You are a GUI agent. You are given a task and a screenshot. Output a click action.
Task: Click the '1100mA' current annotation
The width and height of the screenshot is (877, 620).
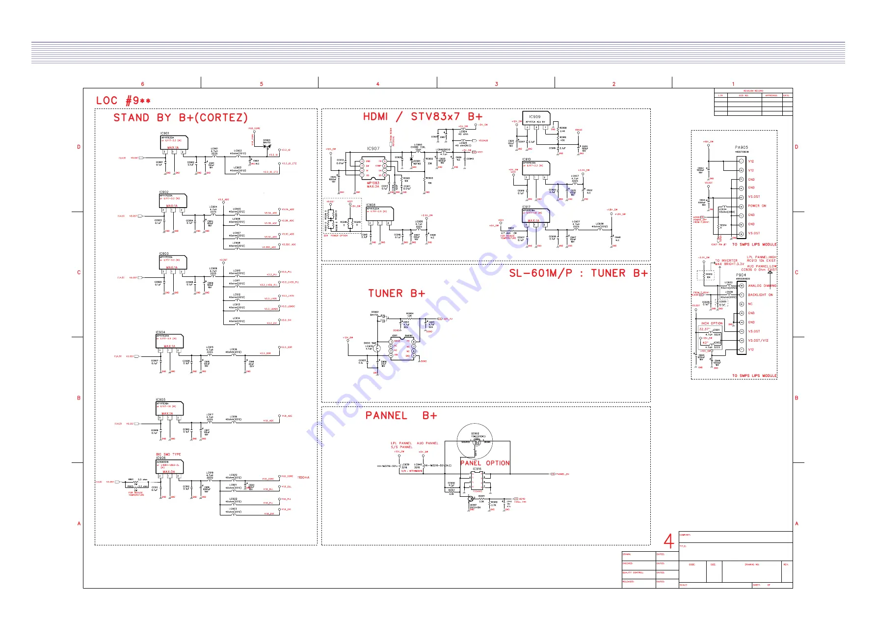tap(303, 477)
